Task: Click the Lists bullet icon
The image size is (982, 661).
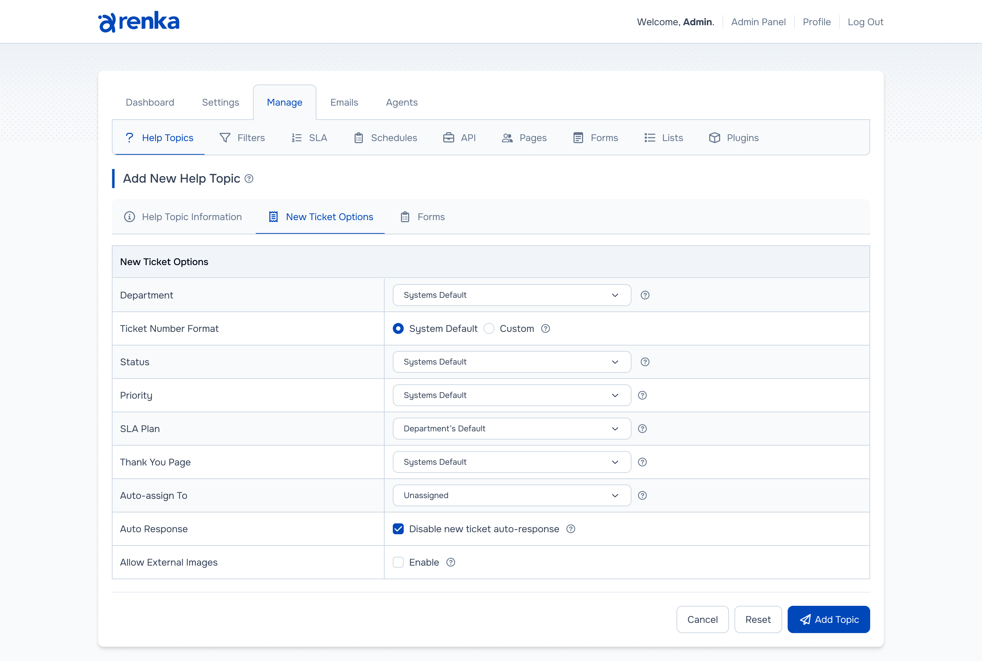Action: coord(650,138)
